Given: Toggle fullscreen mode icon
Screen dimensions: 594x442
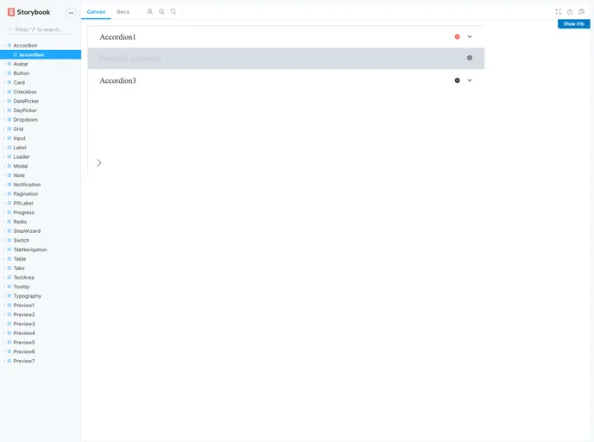Looking at the screenshot, I should click(x=558, y=12).
